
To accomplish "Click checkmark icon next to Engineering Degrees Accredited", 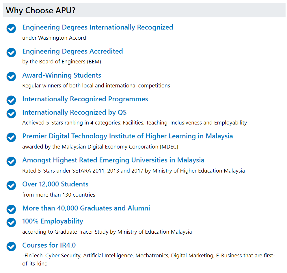I will coord(11,52).
